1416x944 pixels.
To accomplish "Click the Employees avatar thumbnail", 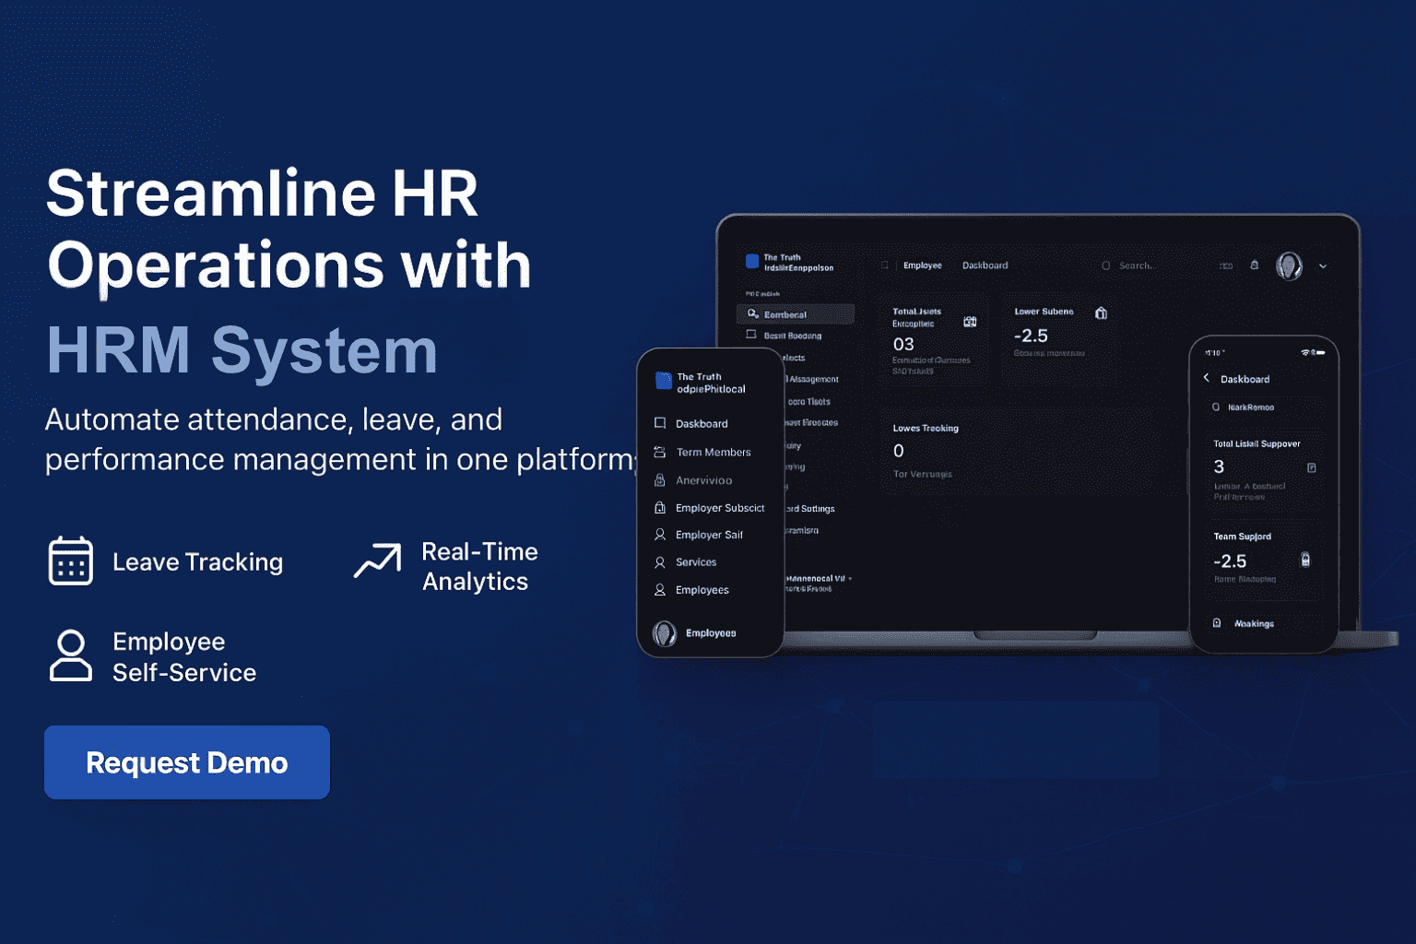I will (663, 632).
